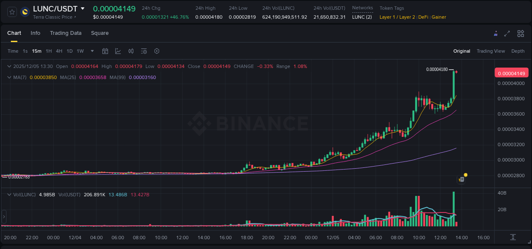Launch the AI assistant icon
This screenshot has height=249, width=532.
(x=495, y=33)
